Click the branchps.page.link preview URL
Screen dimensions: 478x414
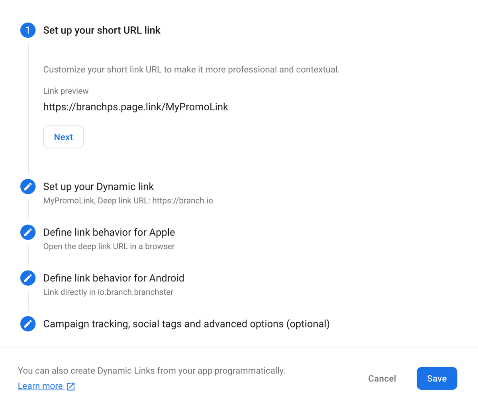click(x=135, y=106)
